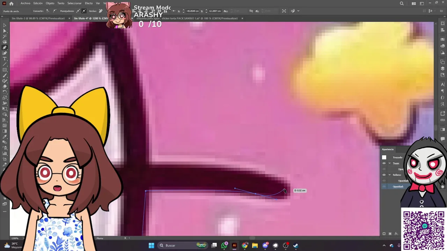Toggle visibility eye of Trazo row

click(384, 163)
